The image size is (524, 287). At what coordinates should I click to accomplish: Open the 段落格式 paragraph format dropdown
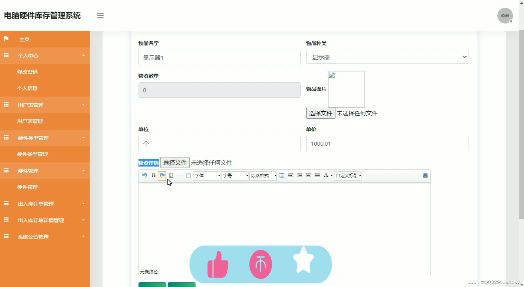263,175
